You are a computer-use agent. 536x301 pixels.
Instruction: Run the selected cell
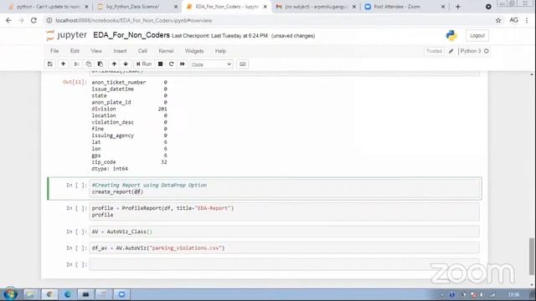[144, 64]
